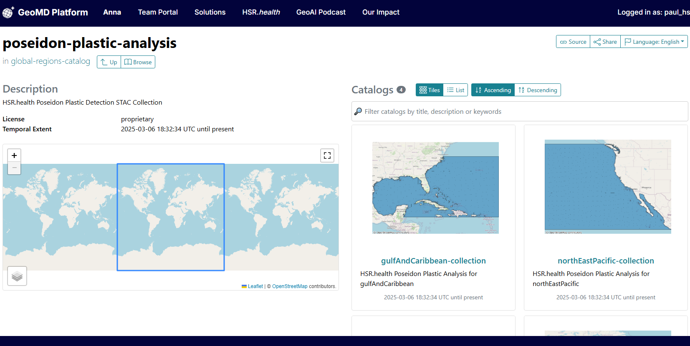This screenshot has width=690, height=346.
Task: Switch catalogs to List view
Action: pos(455,90)
